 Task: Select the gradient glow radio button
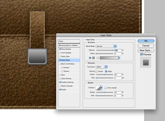[98, 58]
